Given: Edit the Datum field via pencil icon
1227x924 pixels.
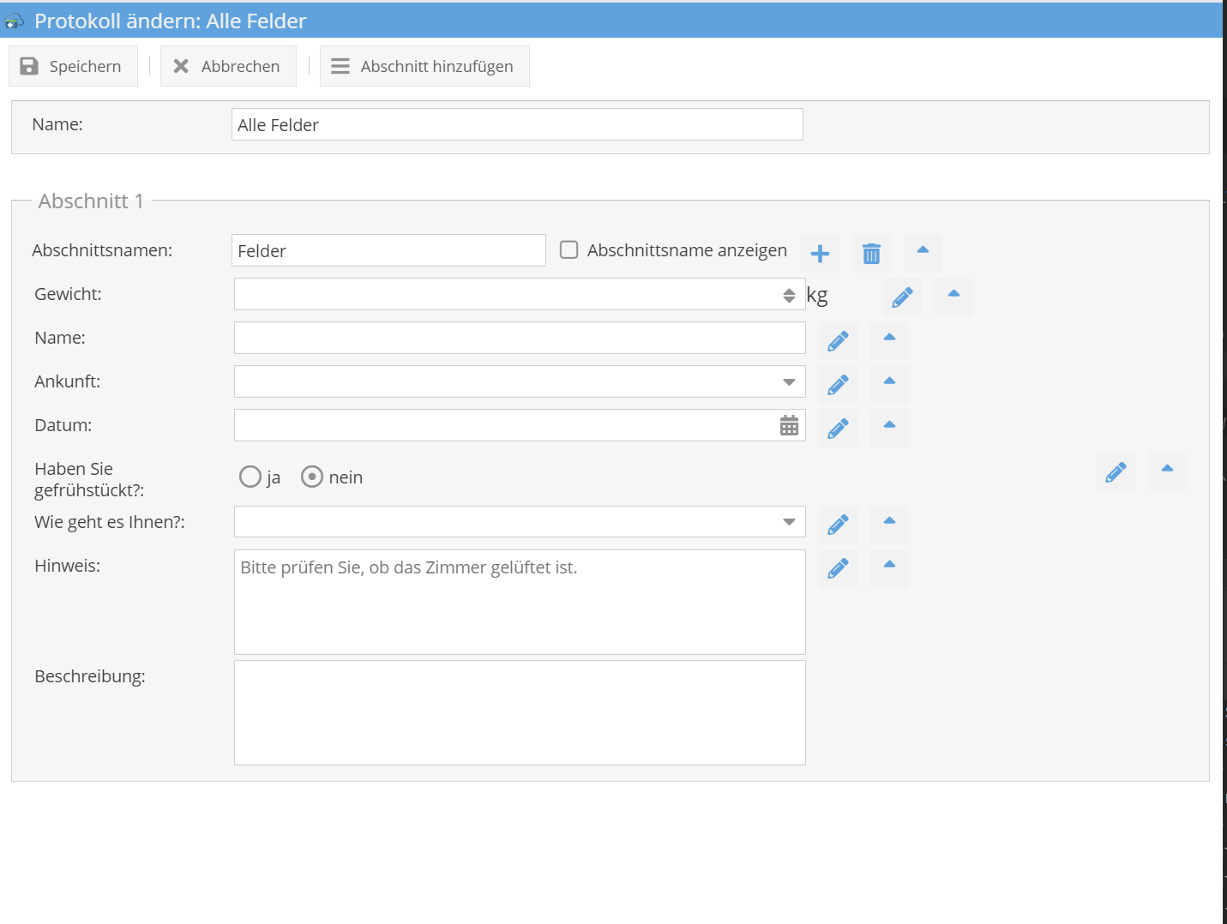Looking at the screenshot, I should click(x=838, y=429).
